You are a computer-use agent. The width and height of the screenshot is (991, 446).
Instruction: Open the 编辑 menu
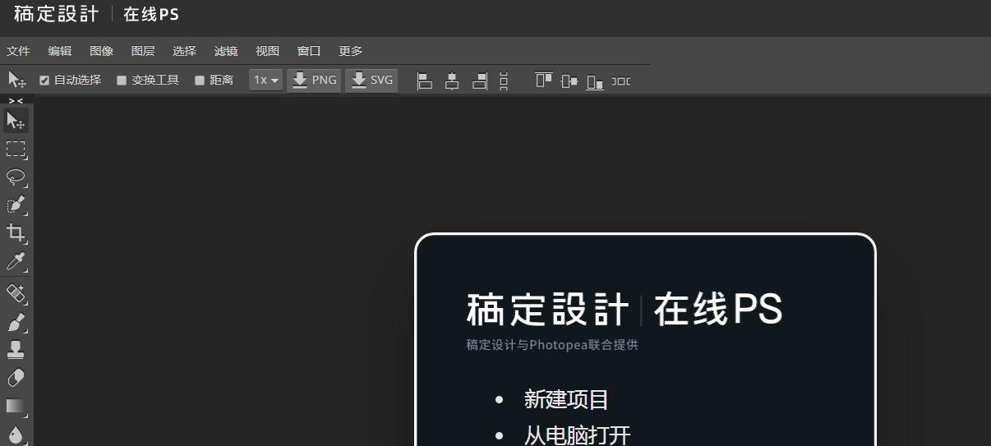[60, 51]
